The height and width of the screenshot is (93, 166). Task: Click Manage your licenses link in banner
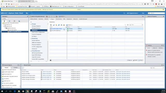click(48, 10)
